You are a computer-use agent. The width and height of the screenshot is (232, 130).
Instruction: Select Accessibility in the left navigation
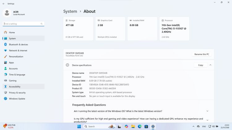(x=15, y=87)
